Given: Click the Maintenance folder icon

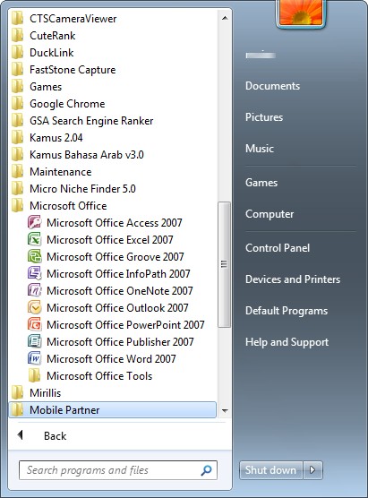Looking at the screenshot, I should 17,171.
